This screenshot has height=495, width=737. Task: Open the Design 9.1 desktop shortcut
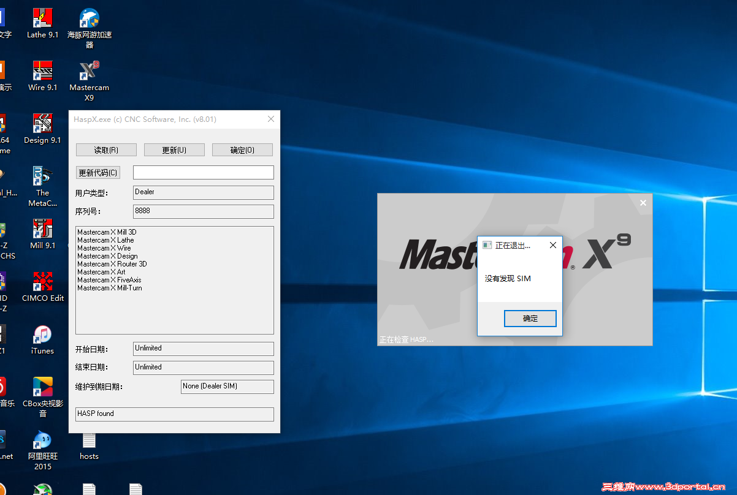tap(42, 129)
